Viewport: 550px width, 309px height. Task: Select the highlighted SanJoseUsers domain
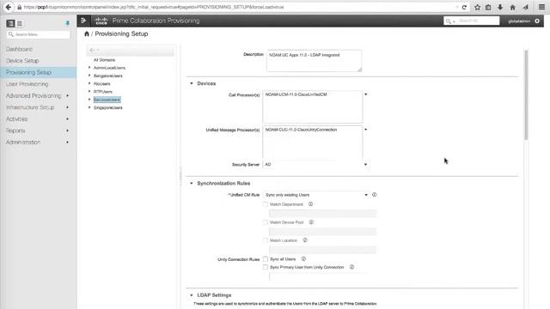pos(107,100)
